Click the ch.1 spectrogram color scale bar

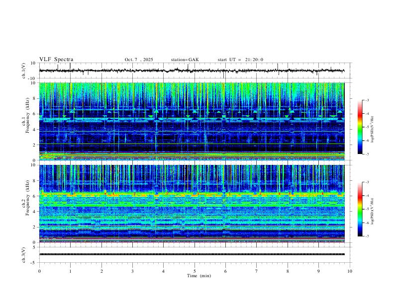360,127
